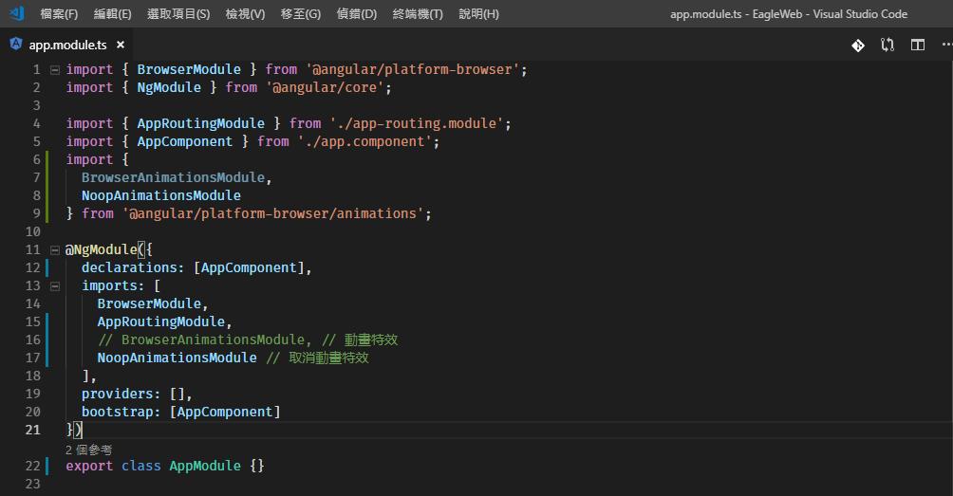Click the '@angular/platform-browser/animations' string
Image resolution: width=953 pixels, height=496 pixels.
pyautogui.click(x=272, y=213)
